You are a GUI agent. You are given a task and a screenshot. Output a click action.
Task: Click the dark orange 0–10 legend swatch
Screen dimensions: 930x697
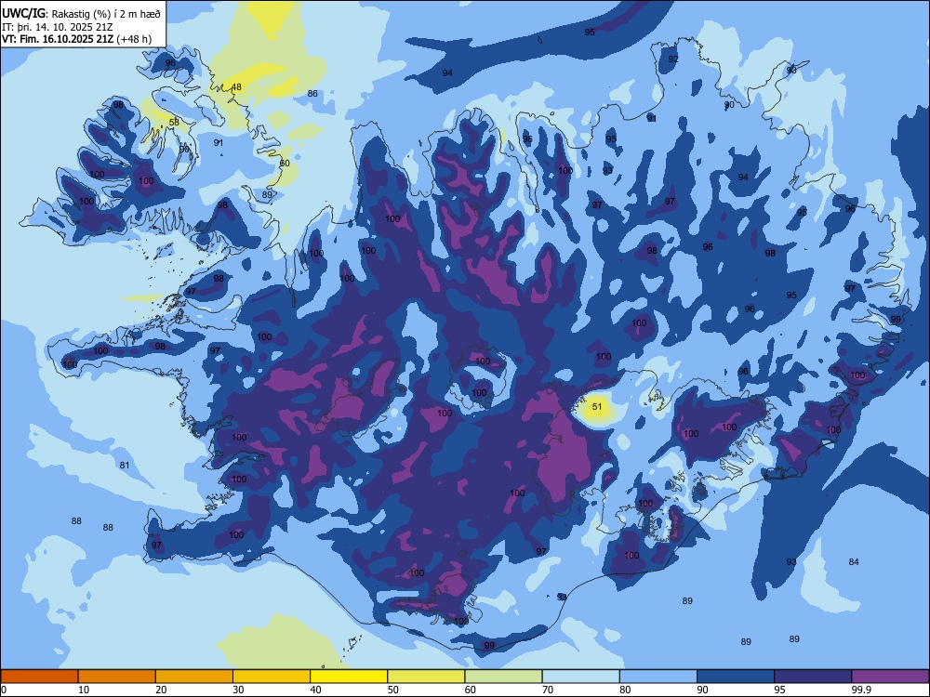(39, 677)
